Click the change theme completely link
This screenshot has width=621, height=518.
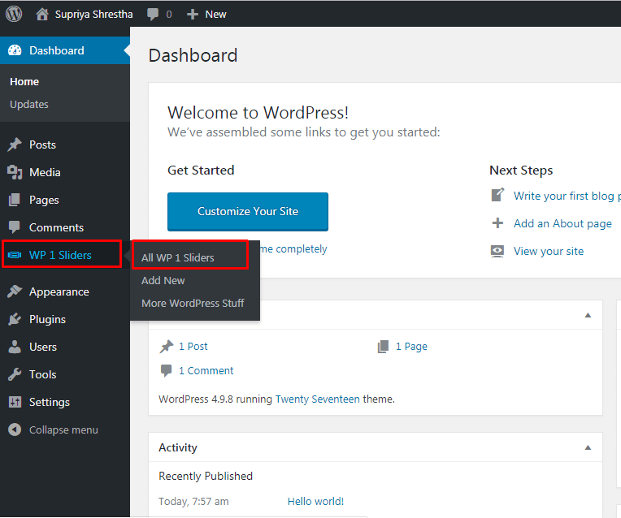click(x=293, y=249)
